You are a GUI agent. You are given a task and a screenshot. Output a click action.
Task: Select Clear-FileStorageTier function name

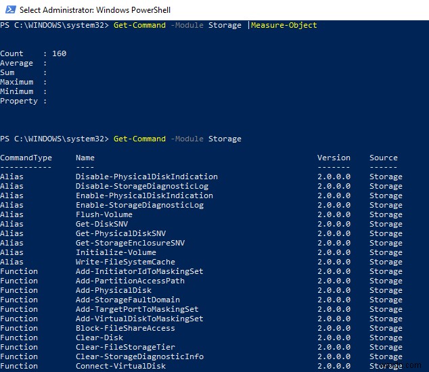point(125,347)
